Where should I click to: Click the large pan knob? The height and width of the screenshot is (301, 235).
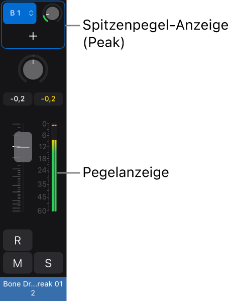tap(33, 69)
